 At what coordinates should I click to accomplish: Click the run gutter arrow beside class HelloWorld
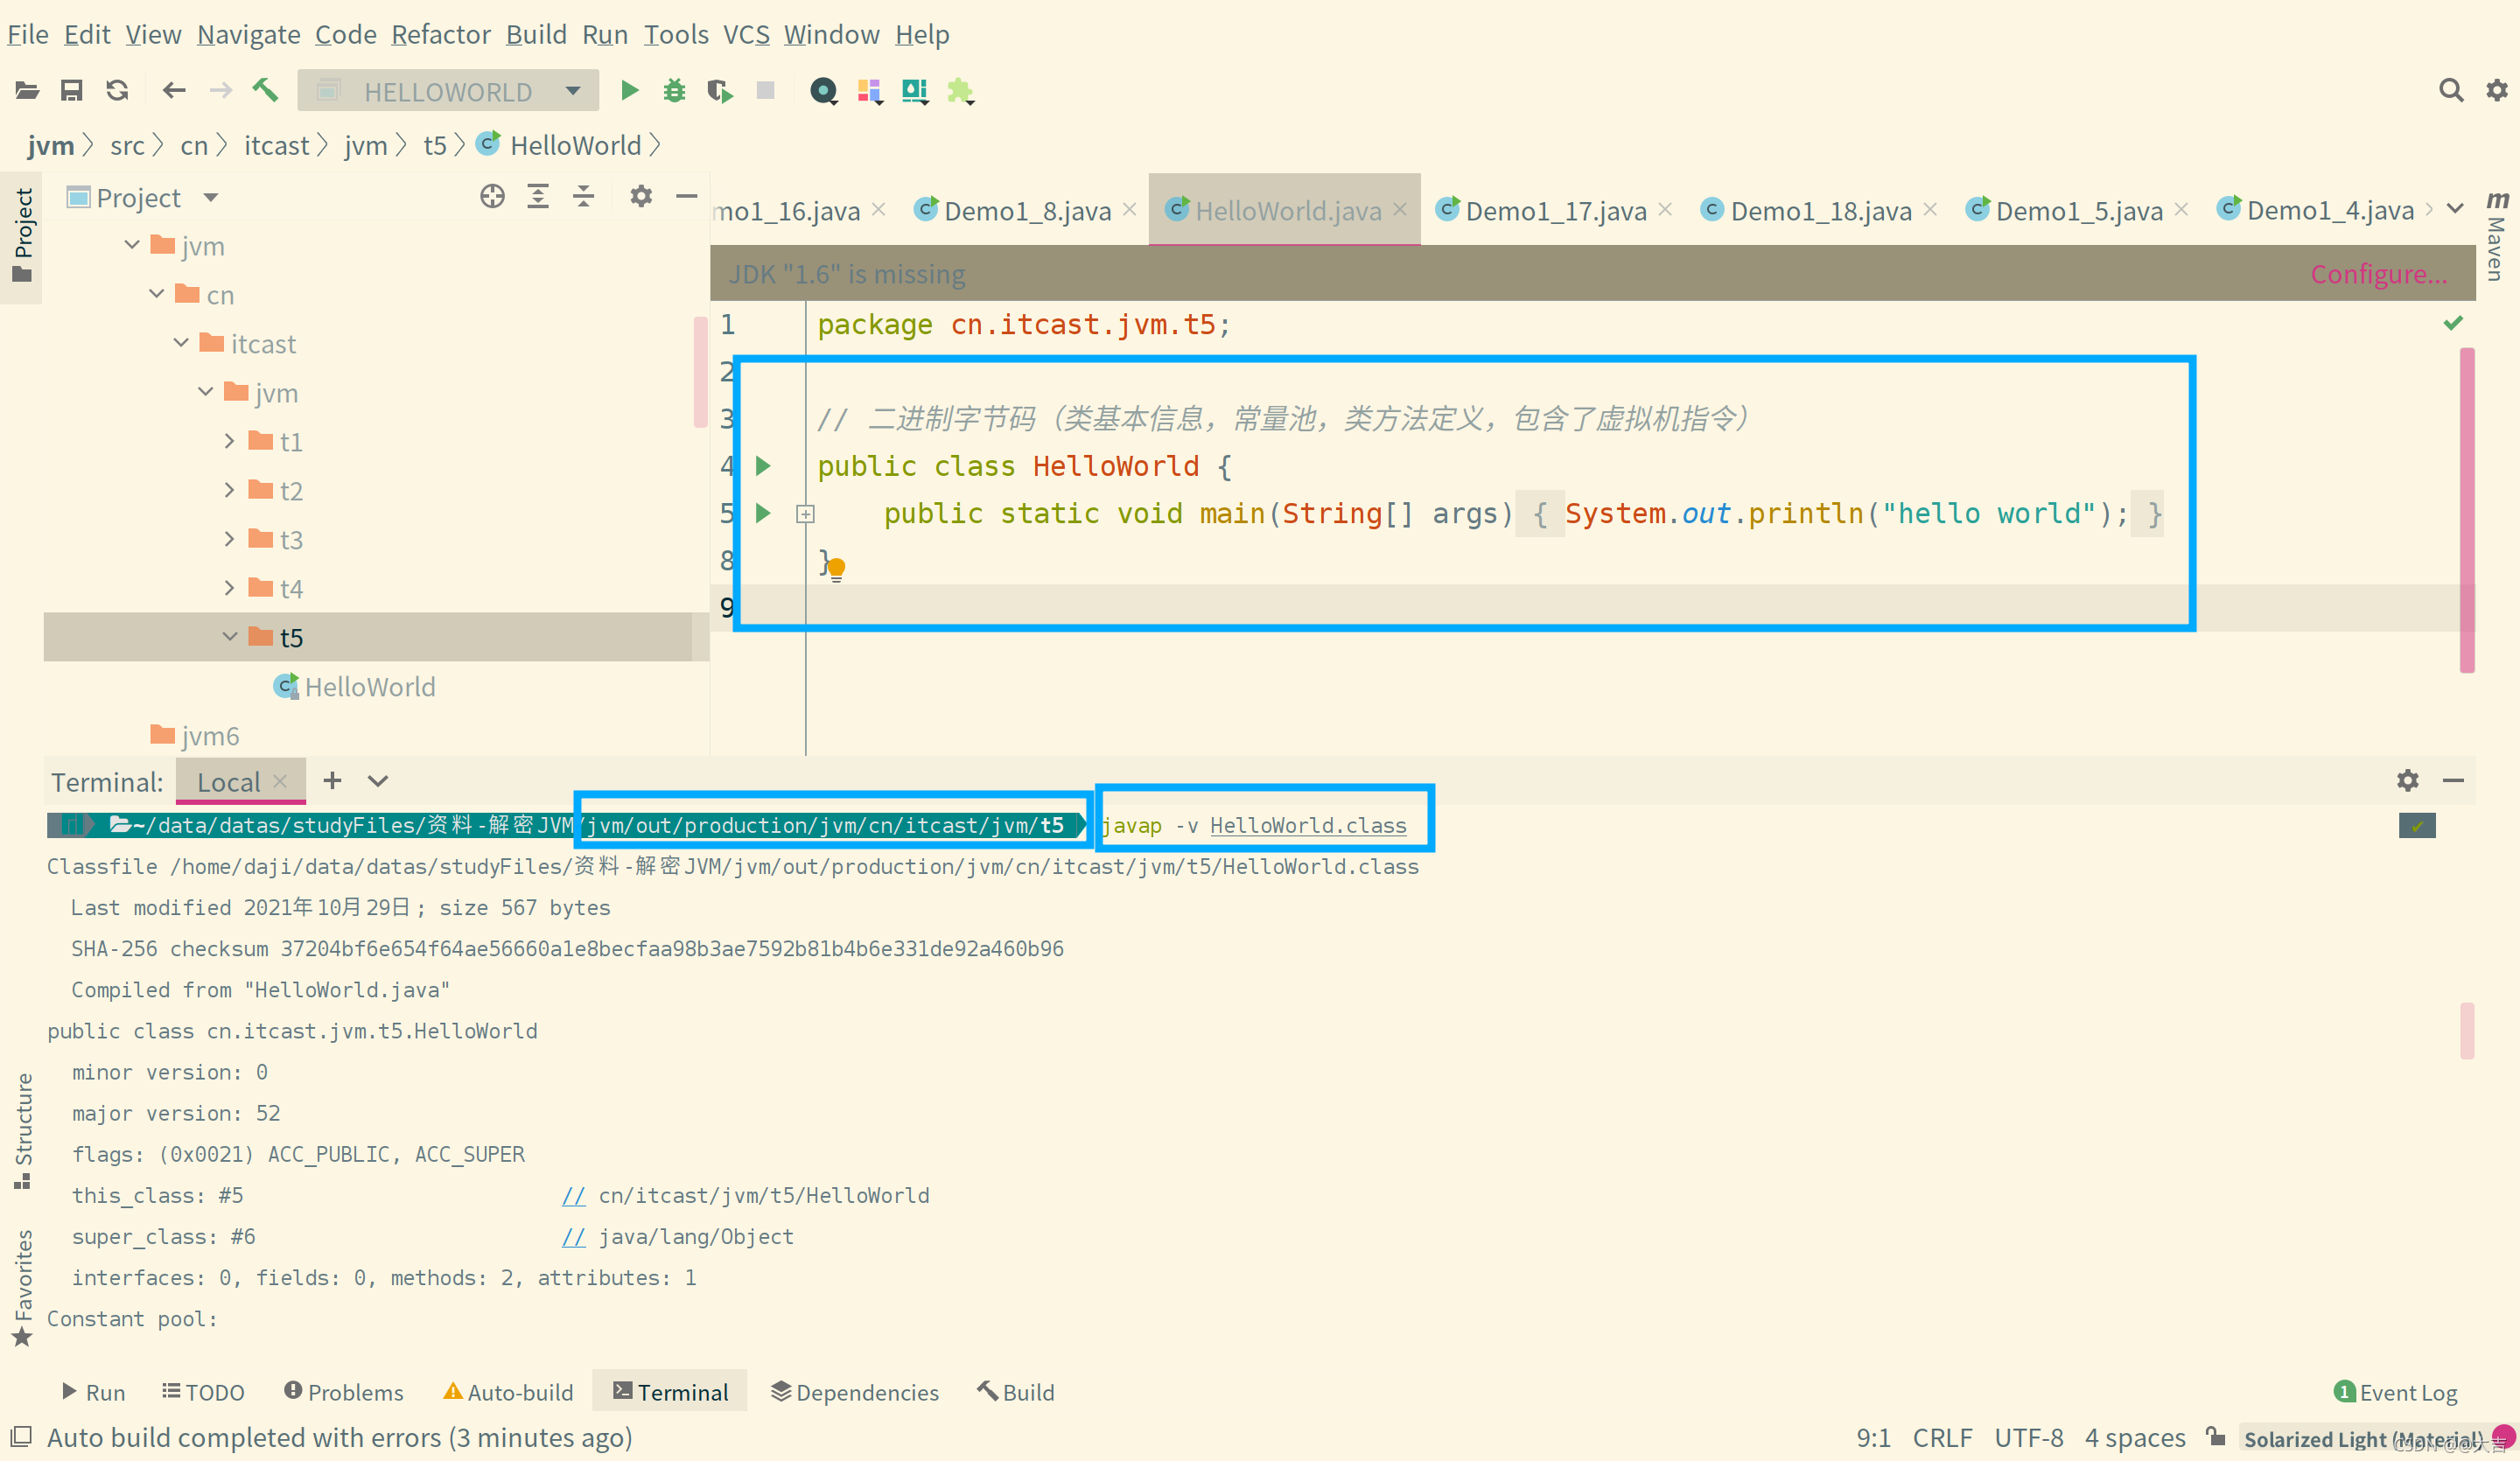763,465
